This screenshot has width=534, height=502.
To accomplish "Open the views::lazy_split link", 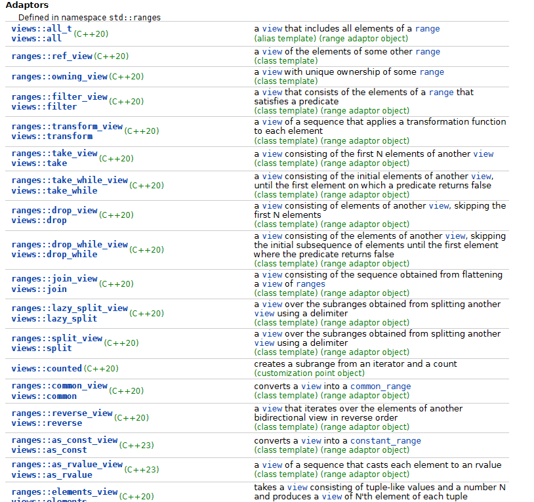I will pos(54,319).
